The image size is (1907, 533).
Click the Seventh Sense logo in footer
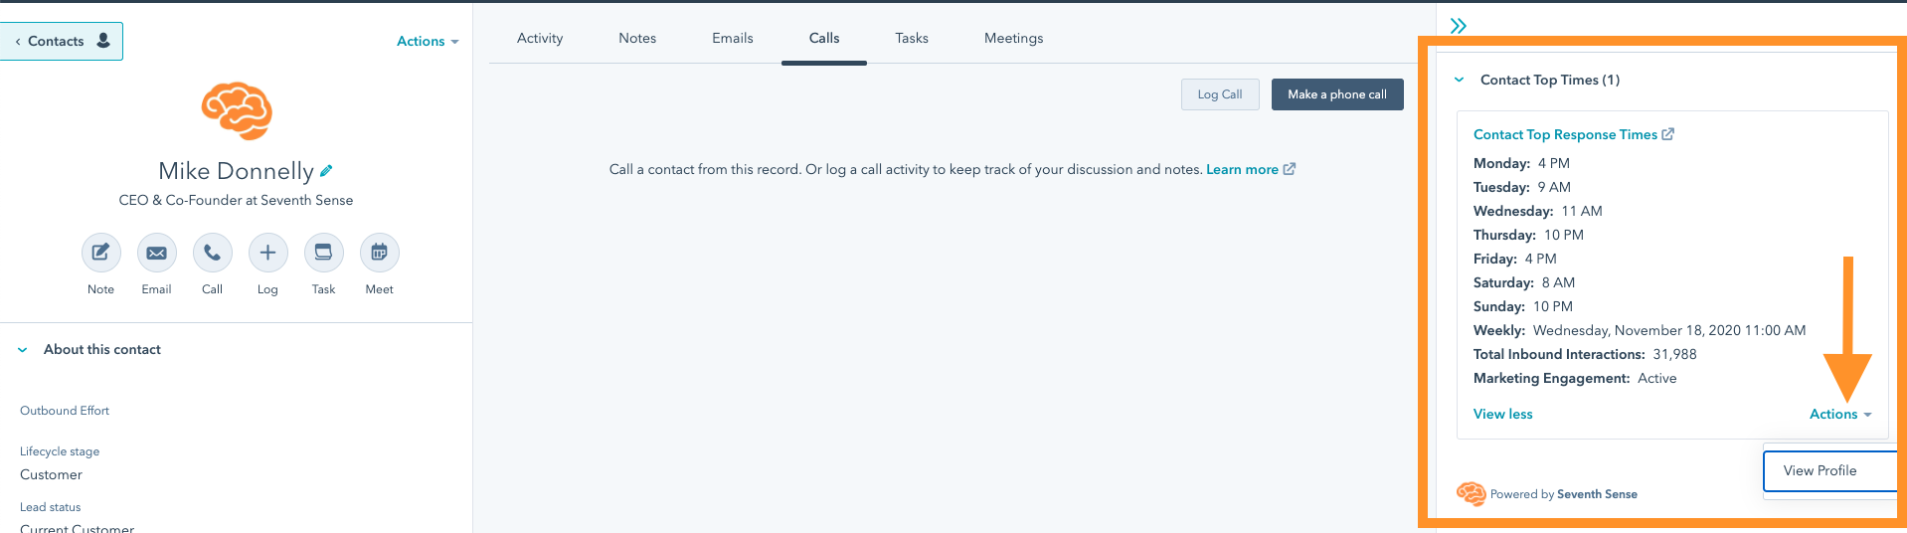[1471, 493]
